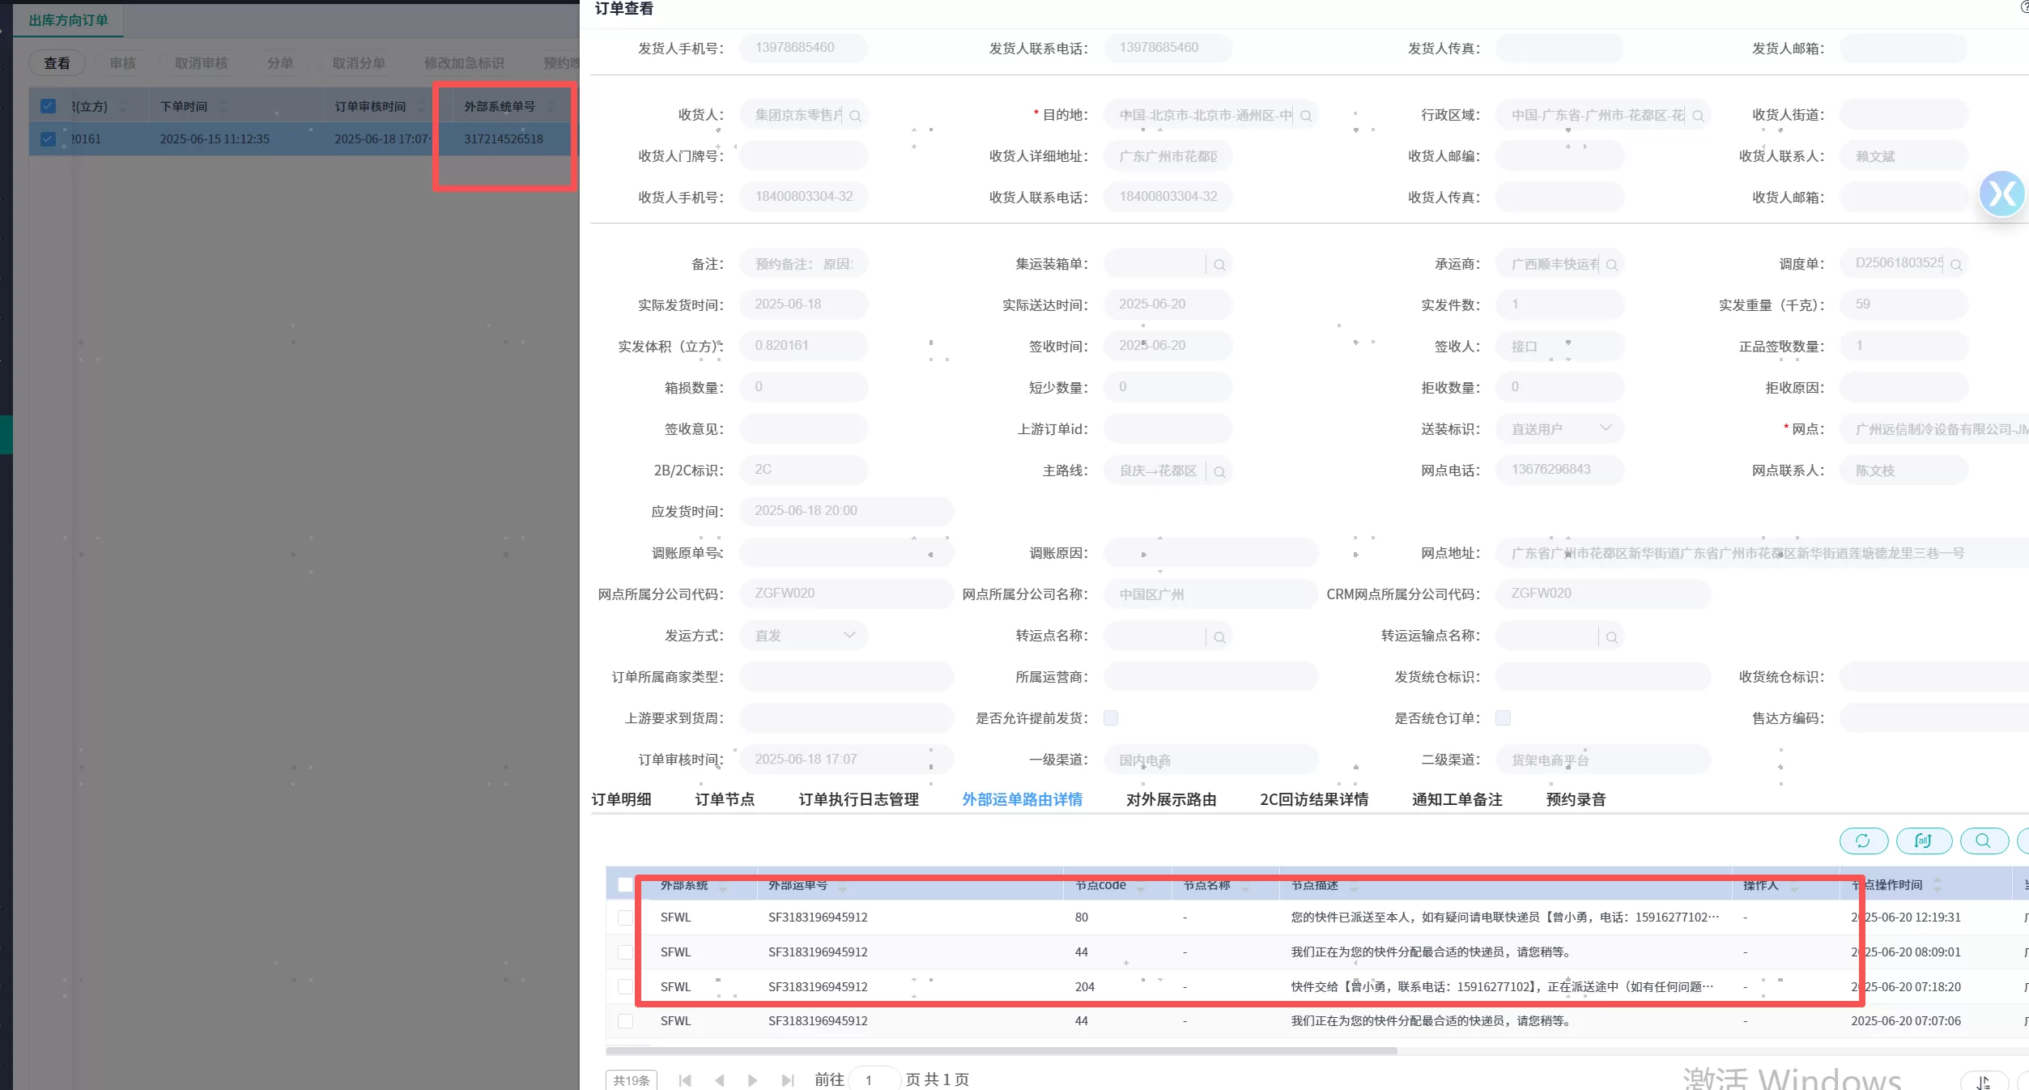Image resolution: width=2029 pixels, height=1090 pixels.
Task: Click the magnifier icon in 收货人 field
Action: point(855,116)
